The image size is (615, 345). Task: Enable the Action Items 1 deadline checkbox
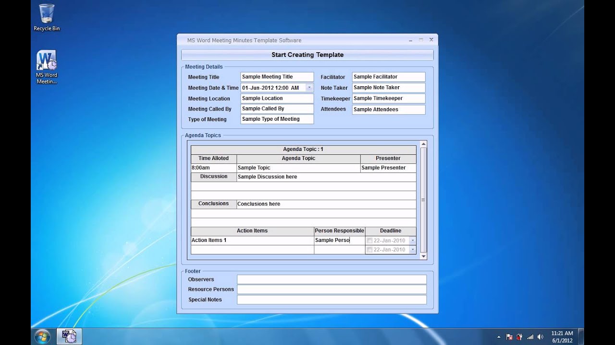point(369,241)
